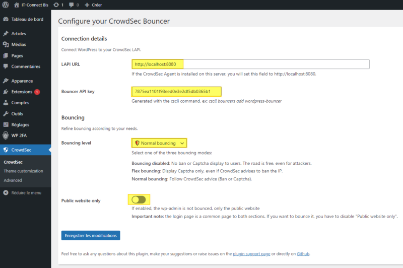Click the WordPress logo icon
Viewport: 403px width, 268px height.
point(5,5)
